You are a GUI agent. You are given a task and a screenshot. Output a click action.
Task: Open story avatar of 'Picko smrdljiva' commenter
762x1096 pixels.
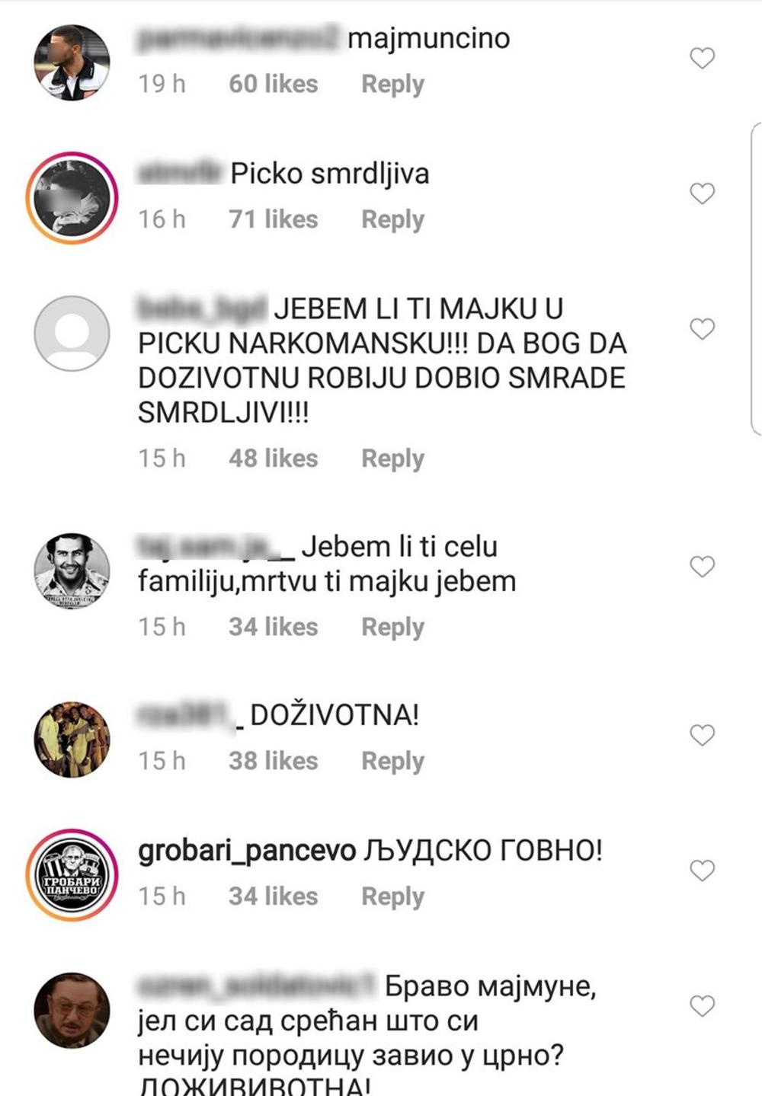(72, 198)
